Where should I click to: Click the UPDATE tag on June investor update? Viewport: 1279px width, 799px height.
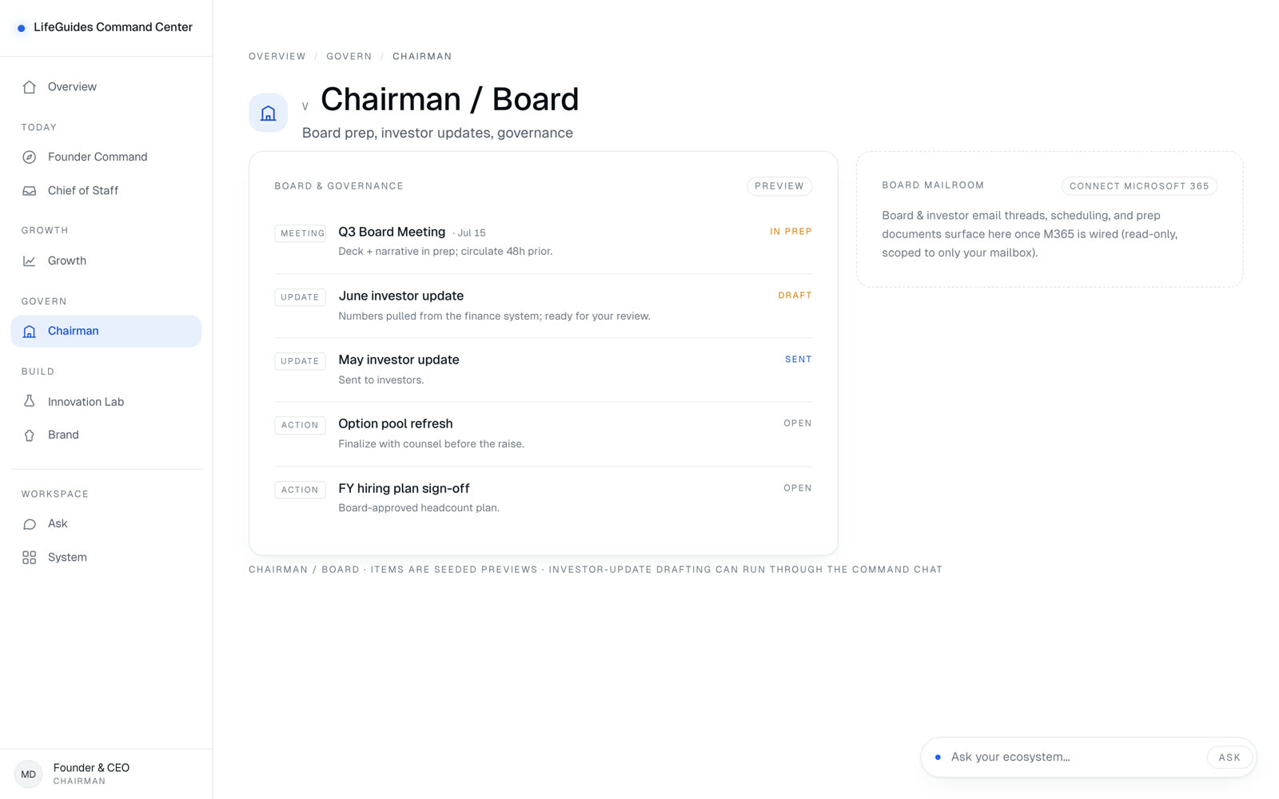coord(300,297)
